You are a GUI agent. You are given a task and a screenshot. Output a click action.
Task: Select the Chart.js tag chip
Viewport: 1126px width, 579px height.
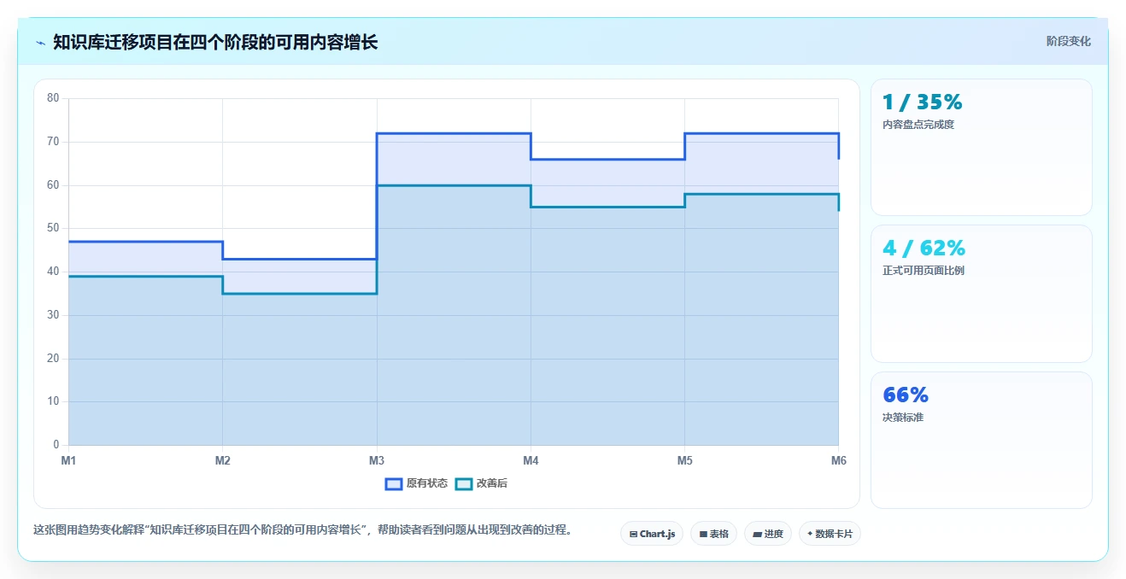click(652, 534)
